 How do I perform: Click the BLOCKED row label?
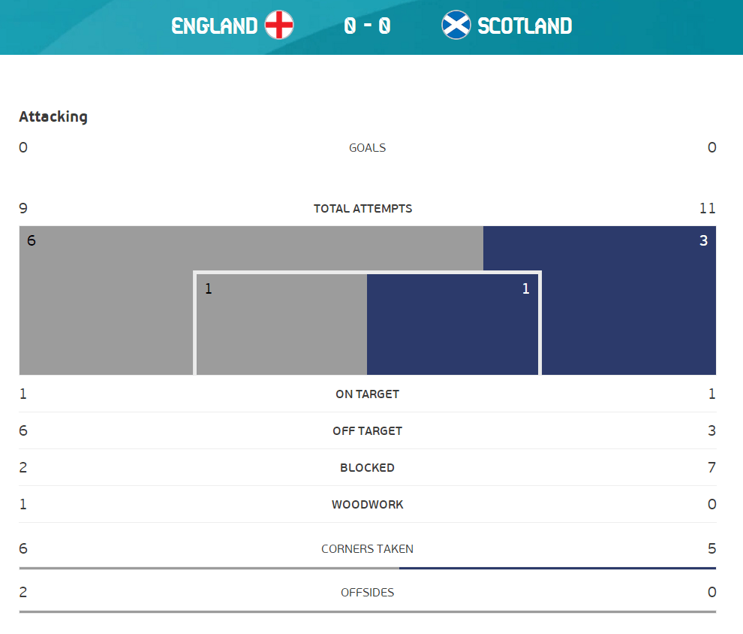click(367, 468)
